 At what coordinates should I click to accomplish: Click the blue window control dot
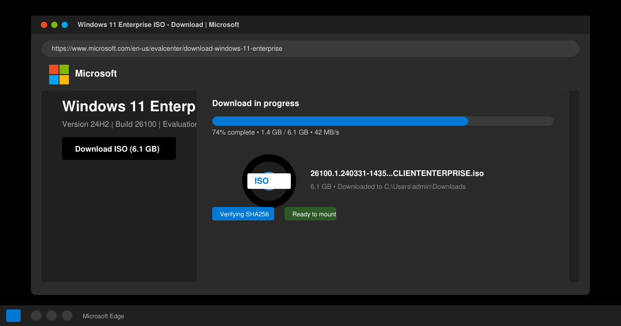click(x=65, y=25)
